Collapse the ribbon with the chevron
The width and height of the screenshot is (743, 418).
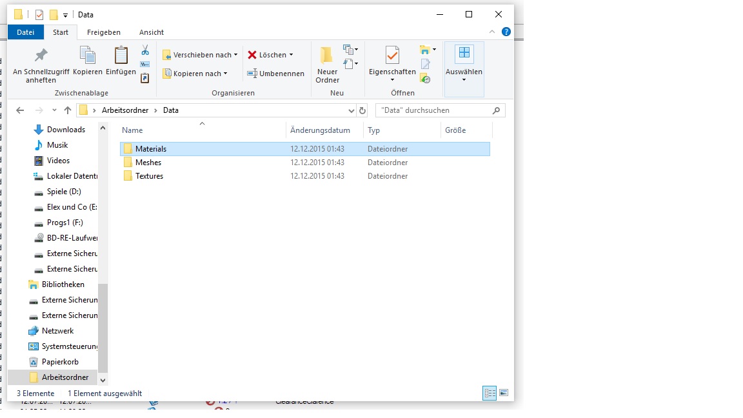[493, 32]
